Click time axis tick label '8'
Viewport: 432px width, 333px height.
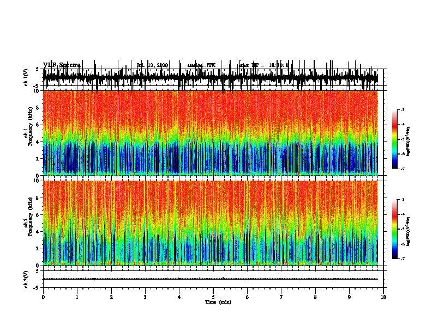pyautogui.click(x=315, y=297)
